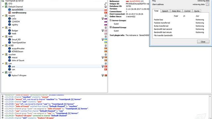Click the shield badge on yus's row
This screenshot has height=119, width=212.
point(103,66)
